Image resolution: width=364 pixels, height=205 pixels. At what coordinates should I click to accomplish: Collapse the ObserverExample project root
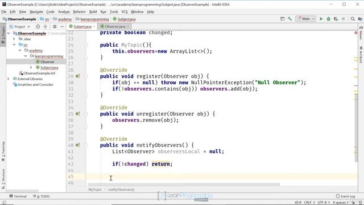pos(9,34)
